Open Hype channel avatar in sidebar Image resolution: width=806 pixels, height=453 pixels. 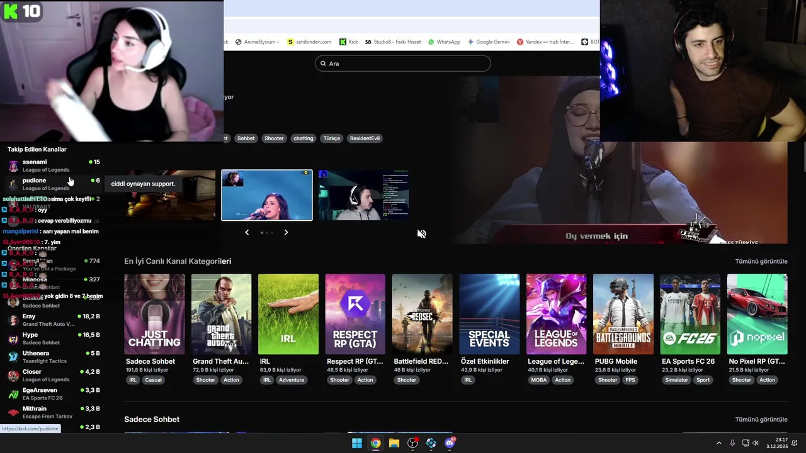pos(13,338)
